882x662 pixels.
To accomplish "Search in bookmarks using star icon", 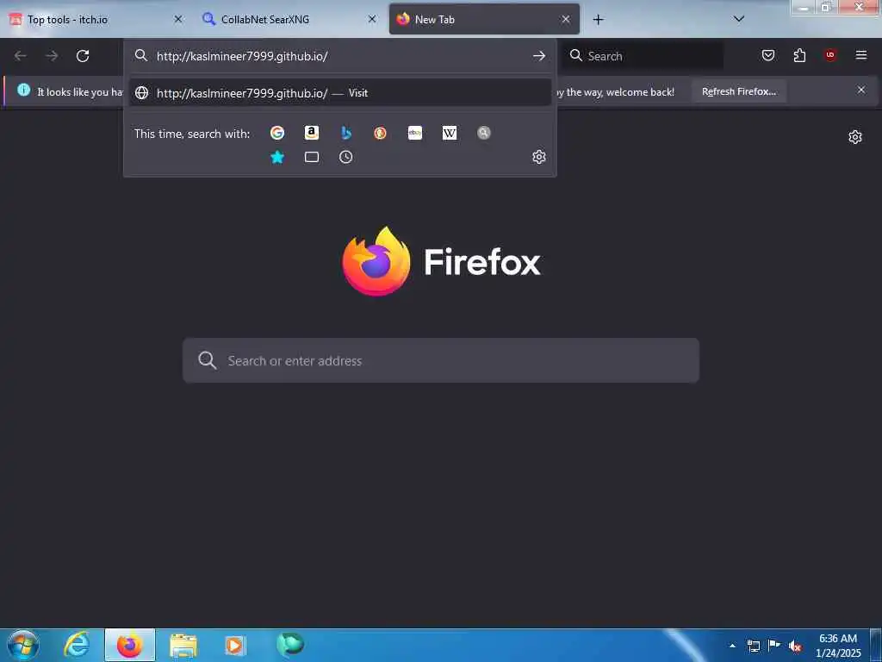I will 277,157.
